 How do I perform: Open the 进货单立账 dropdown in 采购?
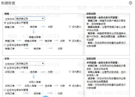tap(30, 63)
